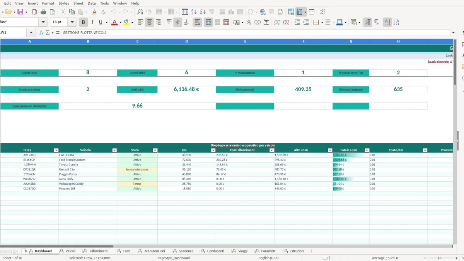Format the cell as Date
464x261 pixels.
tap(266, 22)
